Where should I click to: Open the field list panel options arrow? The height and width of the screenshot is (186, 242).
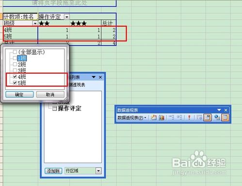click(x=94, y=77)
